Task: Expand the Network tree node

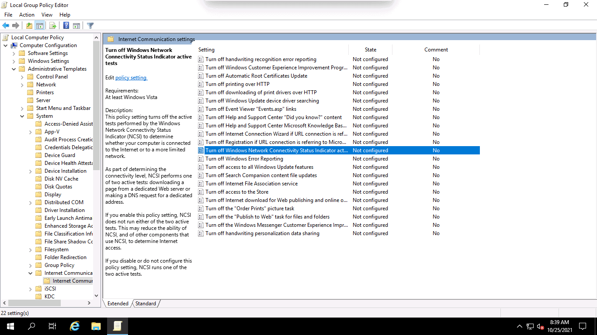Action: point(22,85)
